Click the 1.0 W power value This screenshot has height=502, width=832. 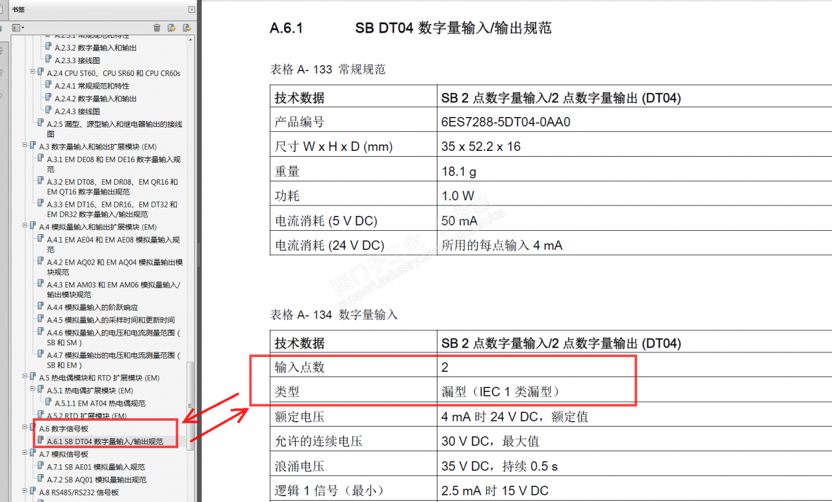click(x=458, y=196)
